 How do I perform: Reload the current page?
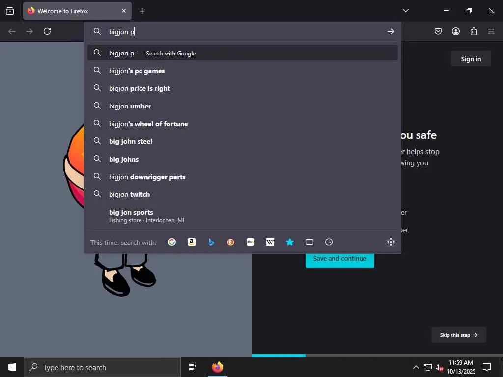point(47,31)
